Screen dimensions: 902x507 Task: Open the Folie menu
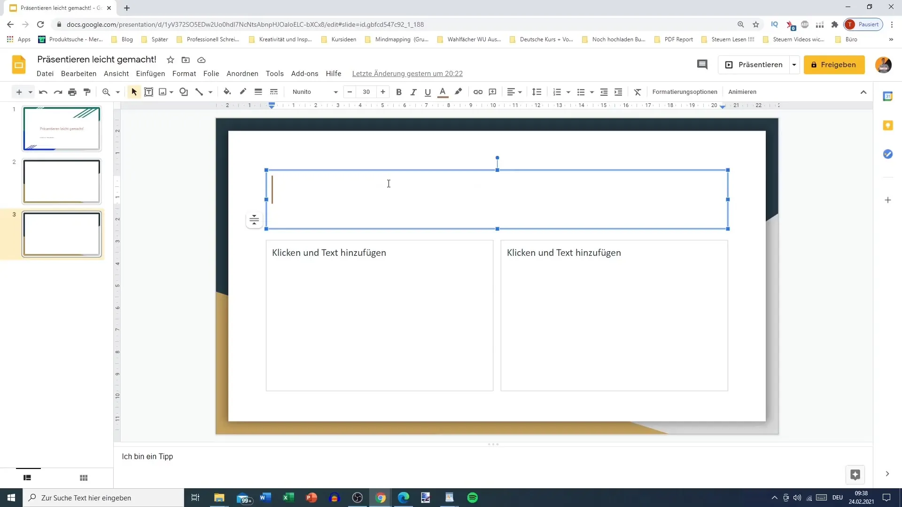pyautogui.click(x=211, y=74)
